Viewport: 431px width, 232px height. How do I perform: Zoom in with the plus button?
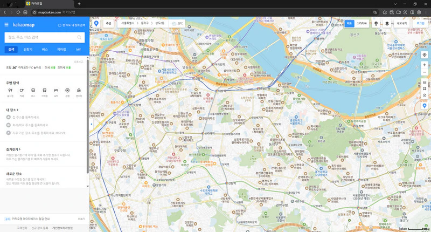[425, 65]
